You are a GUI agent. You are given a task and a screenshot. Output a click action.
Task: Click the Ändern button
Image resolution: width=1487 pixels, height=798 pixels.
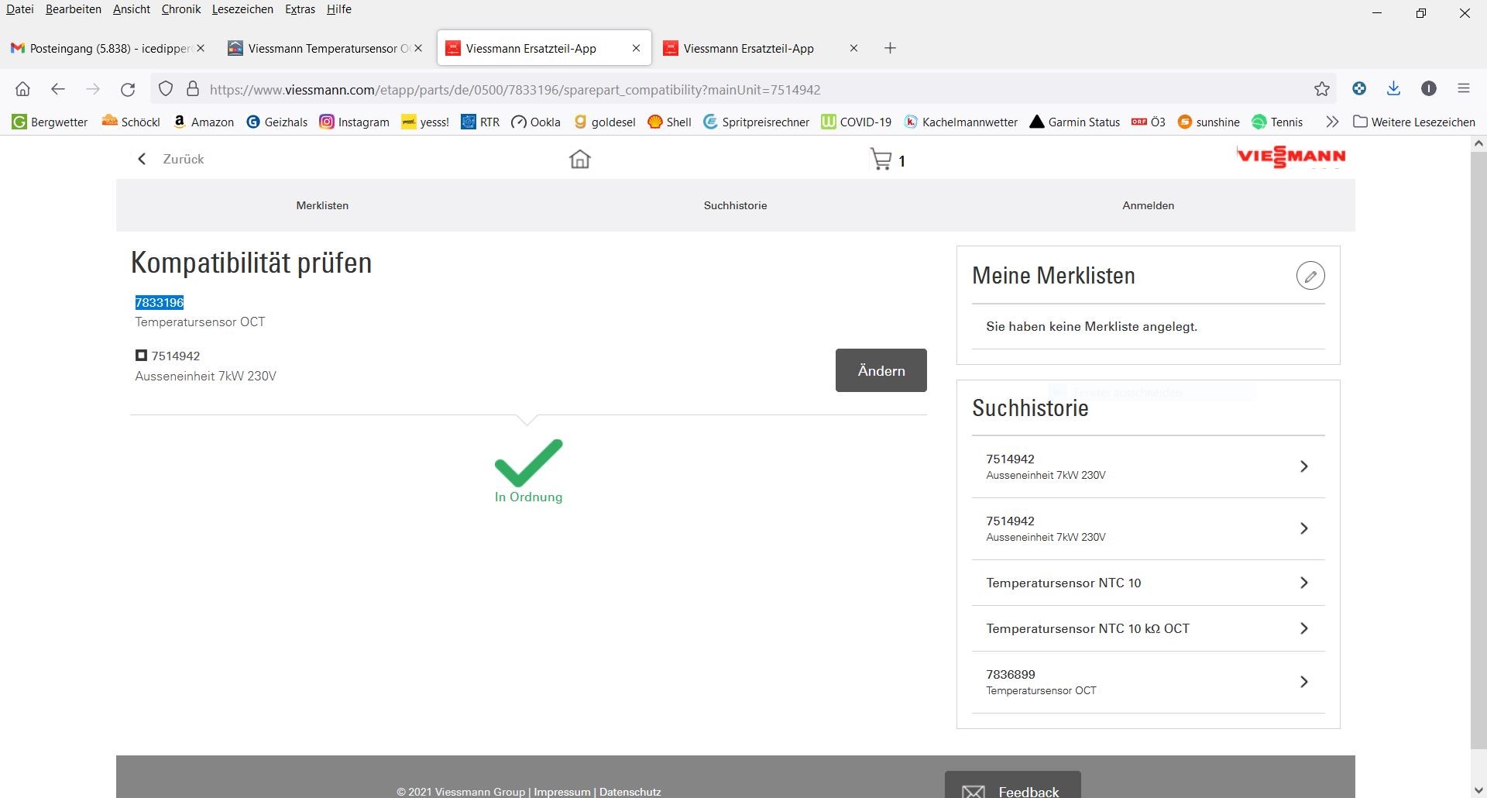(x=881, y=370)
